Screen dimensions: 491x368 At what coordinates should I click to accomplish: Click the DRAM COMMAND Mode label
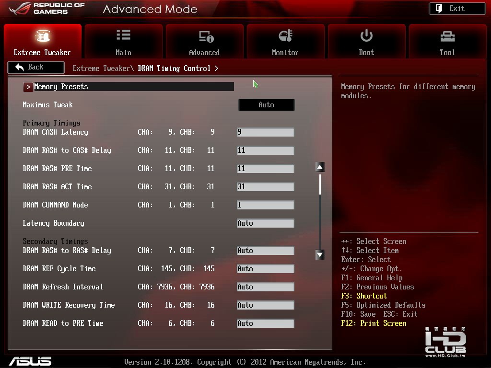(x=55, y=205)
